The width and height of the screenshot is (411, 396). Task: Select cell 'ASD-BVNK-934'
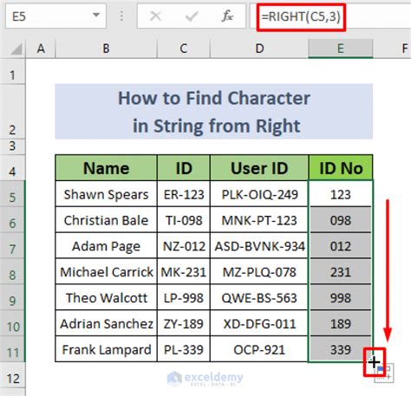(259, 245)
